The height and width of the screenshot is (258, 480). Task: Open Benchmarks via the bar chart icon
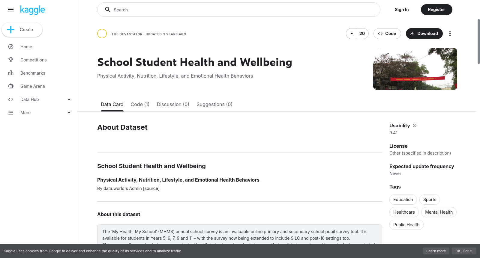[x=11, y=73]
